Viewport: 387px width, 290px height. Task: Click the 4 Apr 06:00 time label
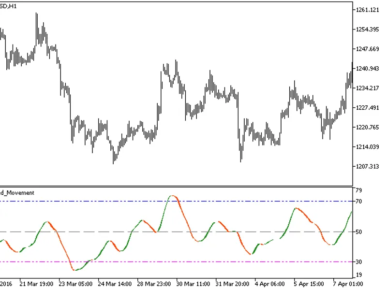tap(270, 284)
